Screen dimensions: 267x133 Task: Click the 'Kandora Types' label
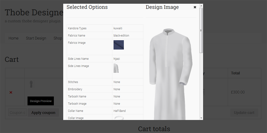click(77, 28)
